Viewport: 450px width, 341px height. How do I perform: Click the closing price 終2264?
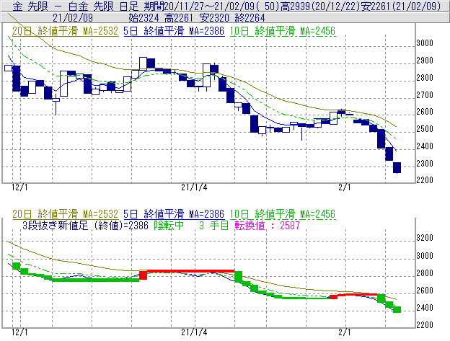point(250,18)
